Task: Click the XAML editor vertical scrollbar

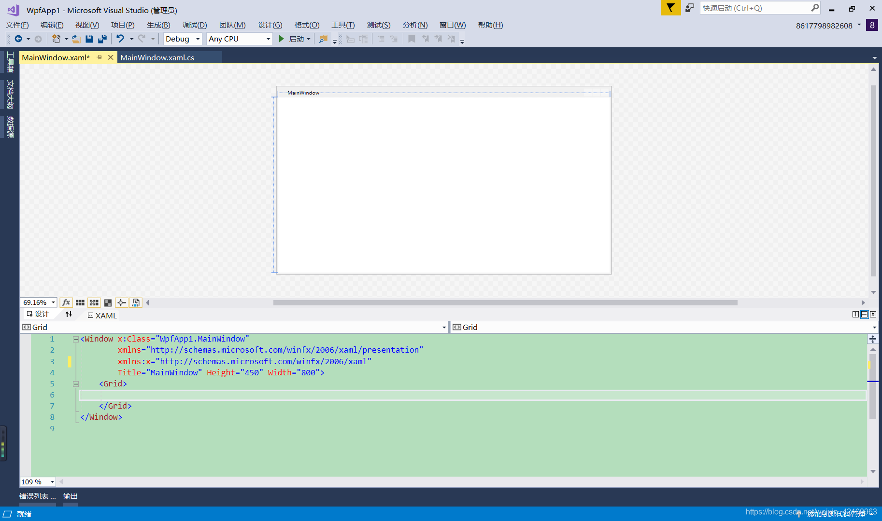Action: [x=873, y=386]
